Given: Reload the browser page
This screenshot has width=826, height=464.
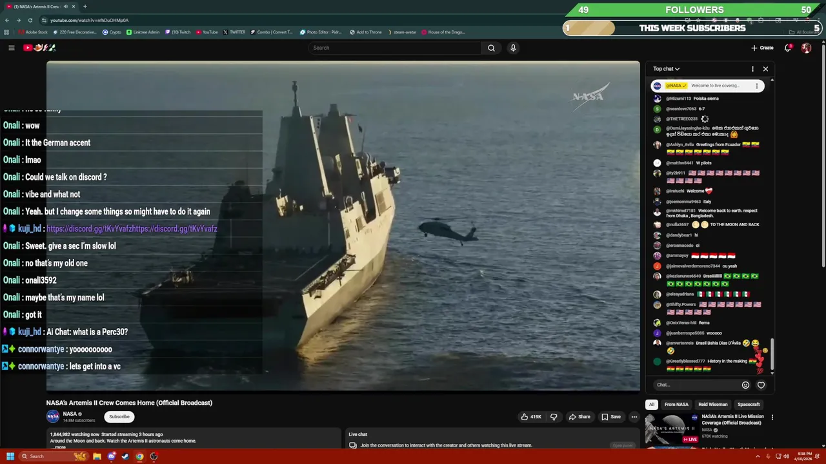Looking at the screenshot, I should click(x=30, y=20).
